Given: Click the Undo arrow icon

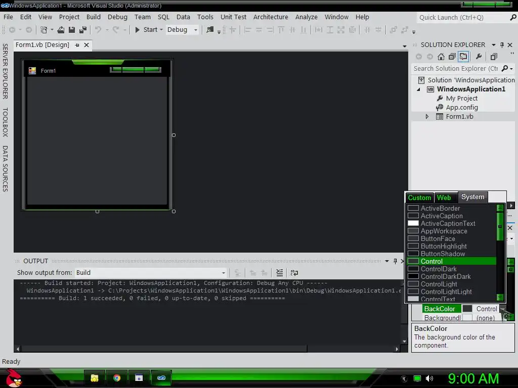Looking at the screenshot, I should point(98,30).
